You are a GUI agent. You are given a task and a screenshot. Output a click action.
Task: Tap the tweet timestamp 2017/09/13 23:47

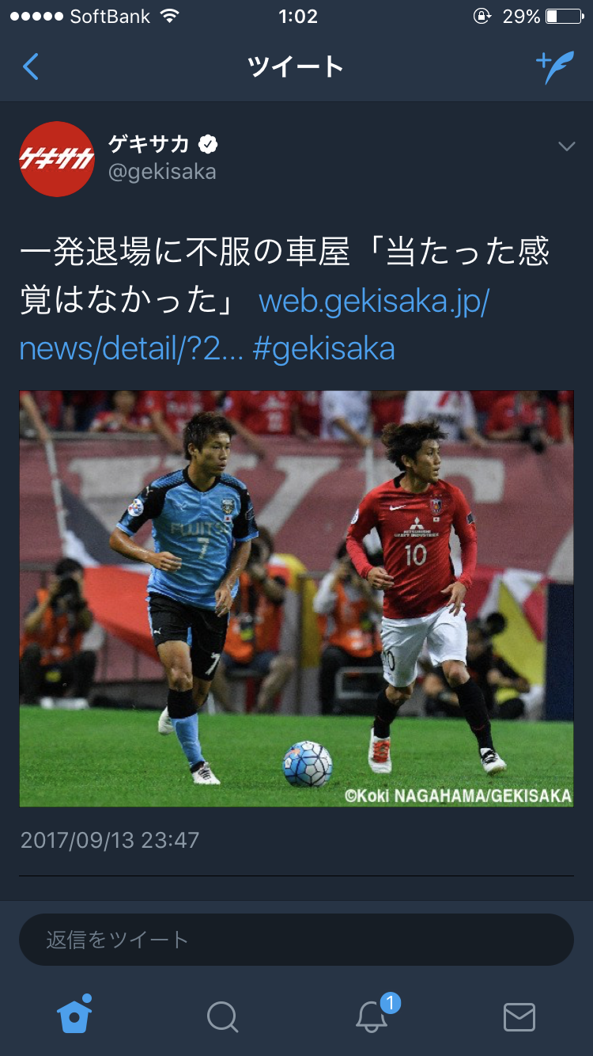110,840
